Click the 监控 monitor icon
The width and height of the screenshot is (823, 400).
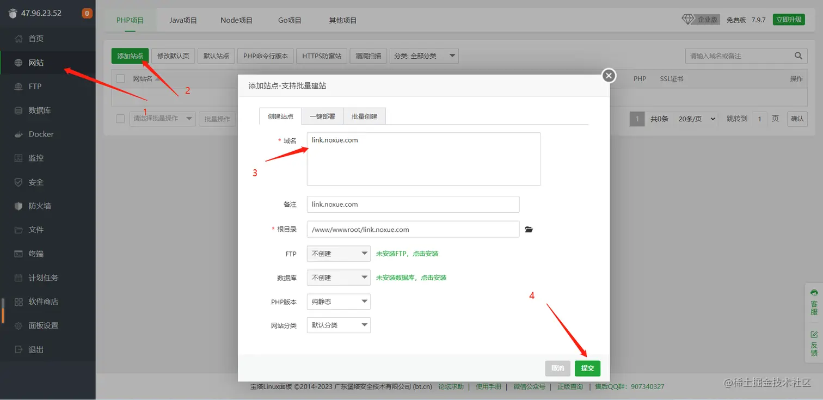click(x=19, y=158)
